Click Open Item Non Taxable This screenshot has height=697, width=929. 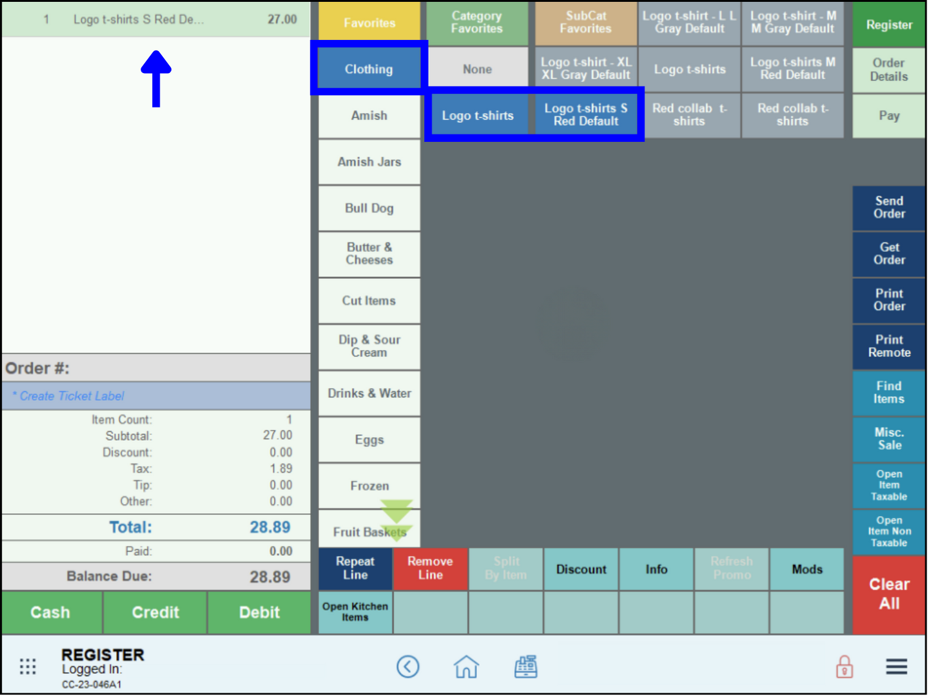889,532
